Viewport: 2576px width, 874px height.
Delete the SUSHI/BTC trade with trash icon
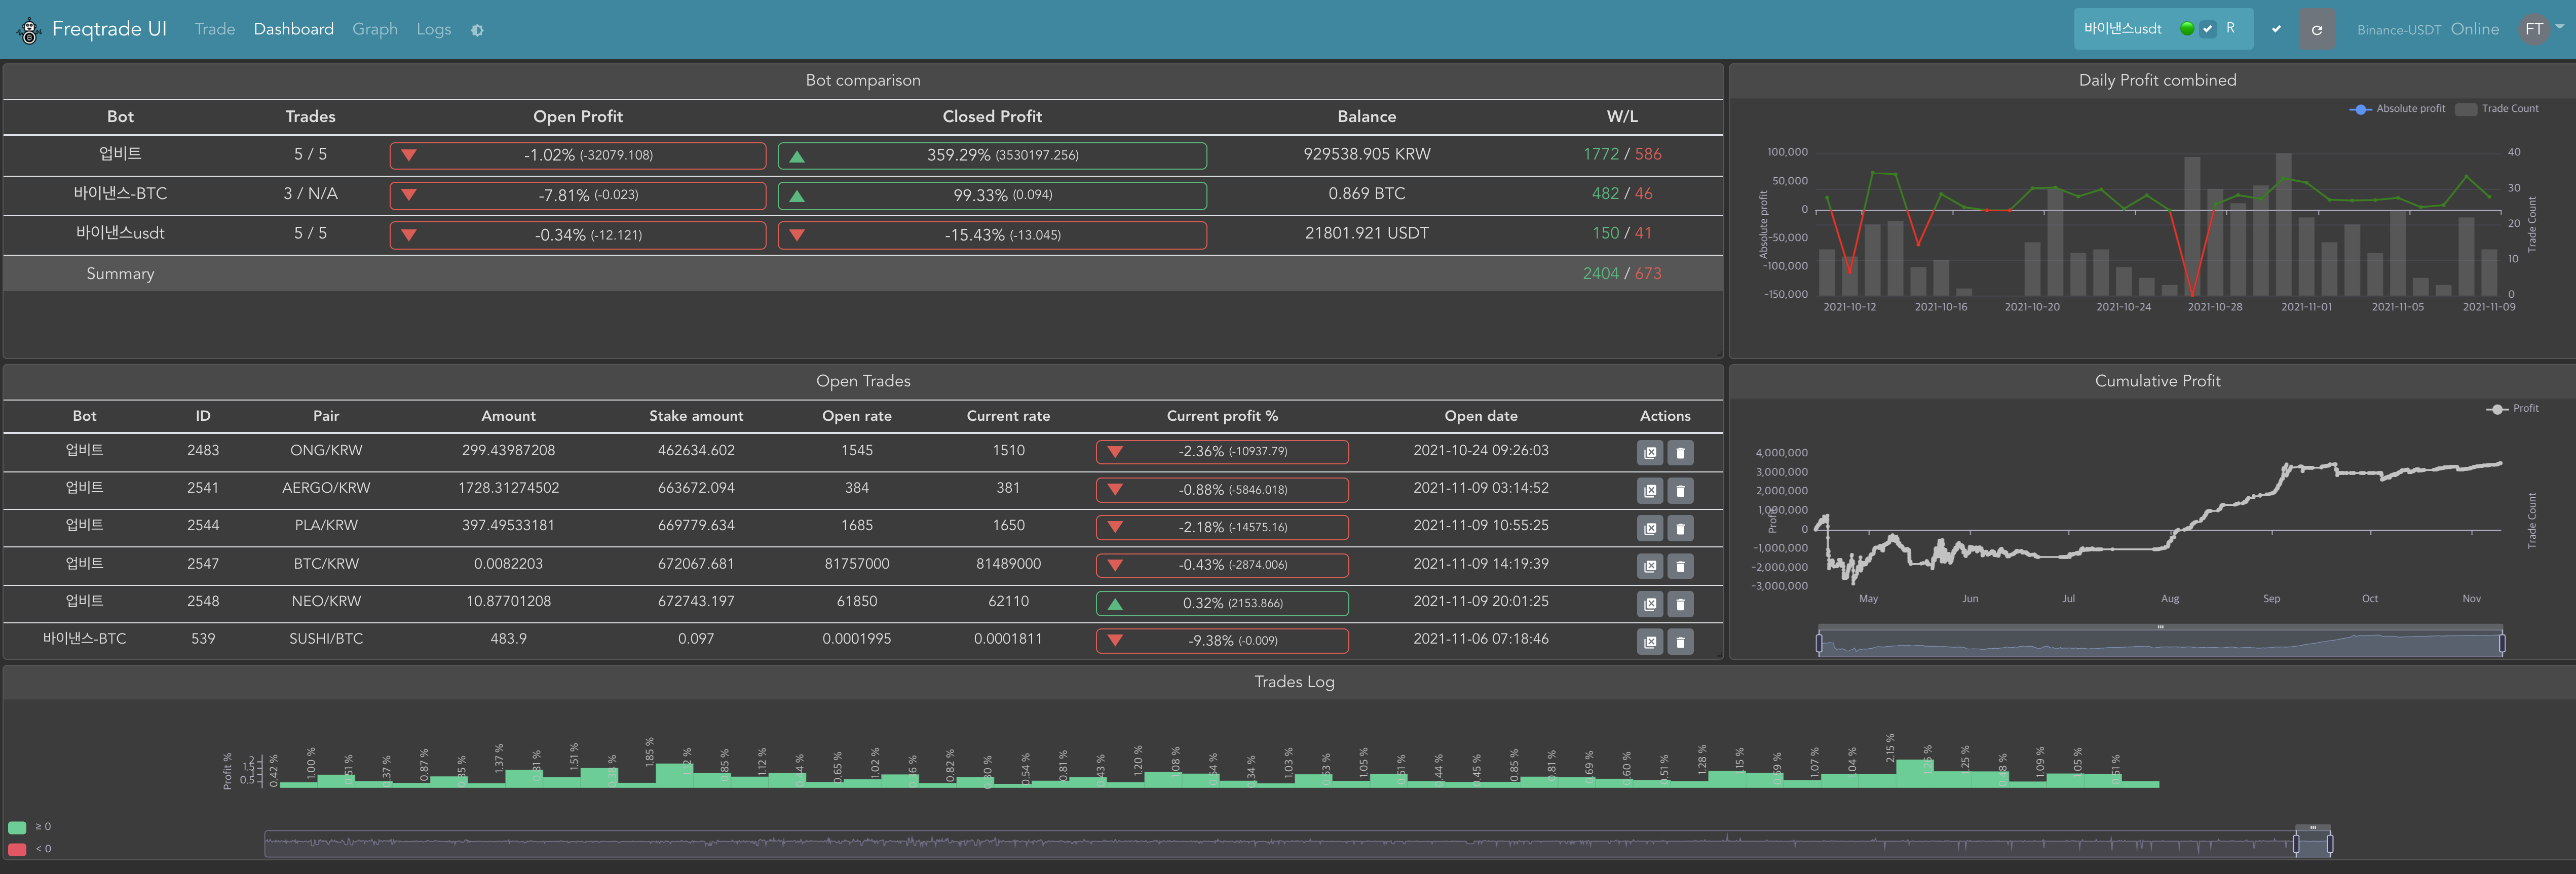pyautogui.click(x=1680, y=641)
